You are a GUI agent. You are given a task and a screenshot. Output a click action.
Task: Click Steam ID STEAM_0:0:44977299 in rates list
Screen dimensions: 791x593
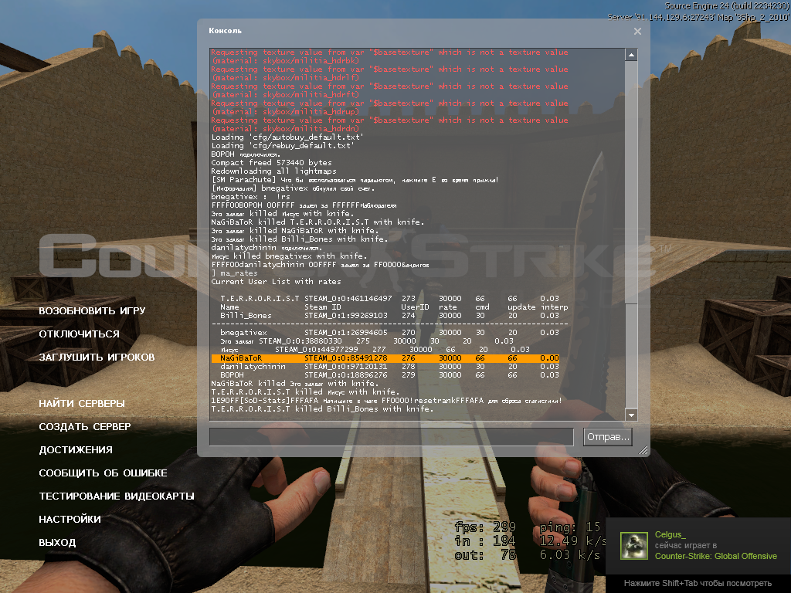point(316,350)
